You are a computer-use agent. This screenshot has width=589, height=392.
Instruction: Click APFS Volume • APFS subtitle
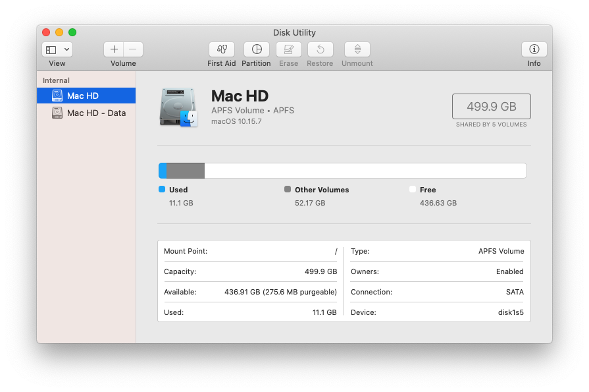click(253, 111)
